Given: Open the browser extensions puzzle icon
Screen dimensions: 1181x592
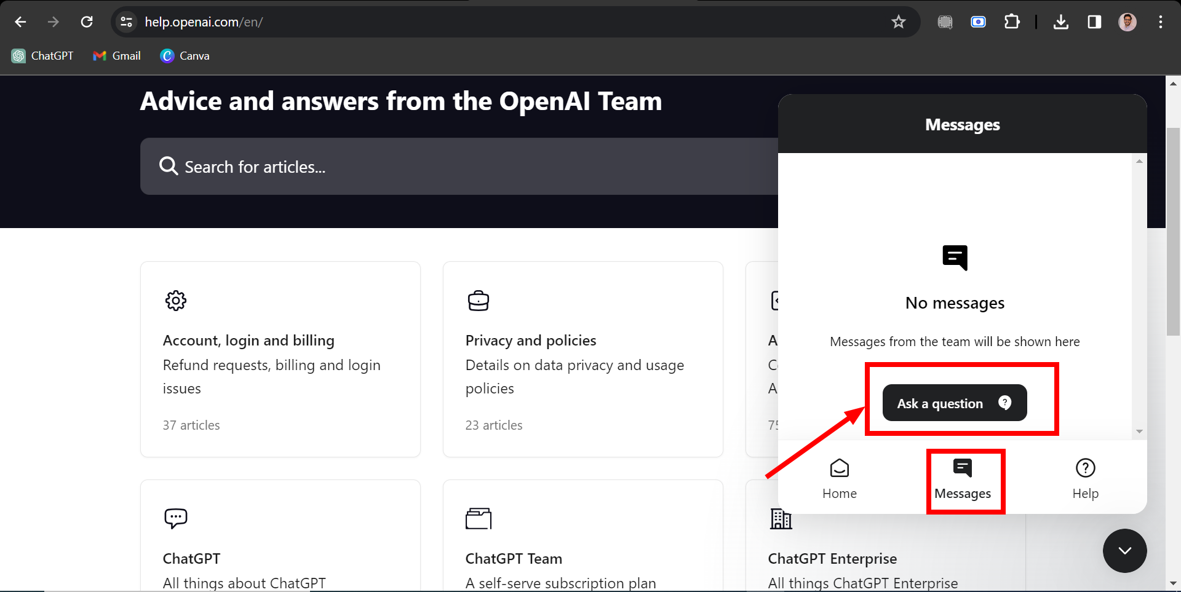Looking at the screenshot, I should point(1012,22).
